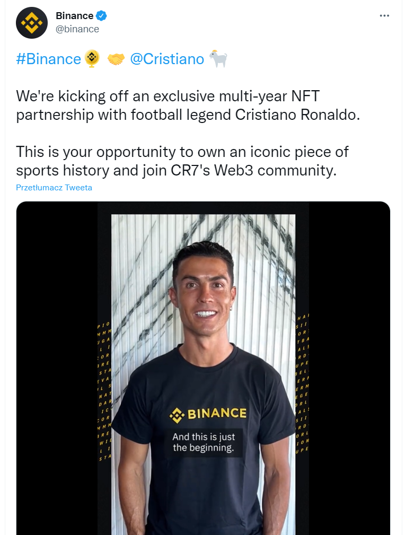This screenshot has height=535, width=406.
Task: Click the Przetłumacz Tweeta translate link
Action: point(54,188)
